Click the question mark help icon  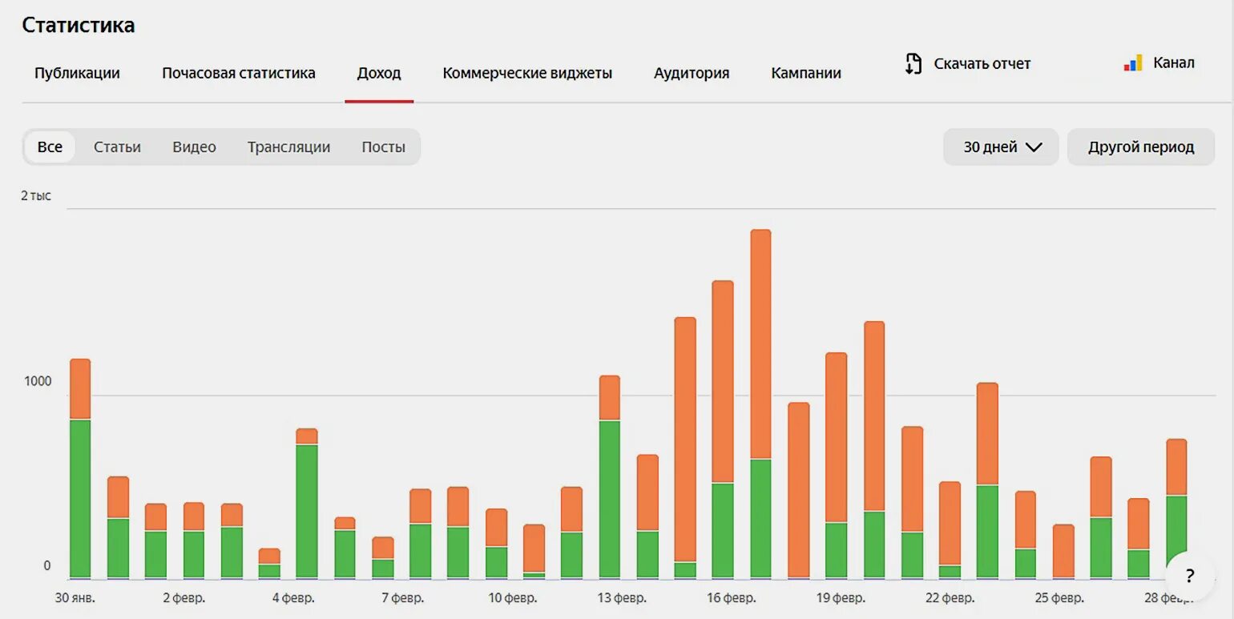1189,576
